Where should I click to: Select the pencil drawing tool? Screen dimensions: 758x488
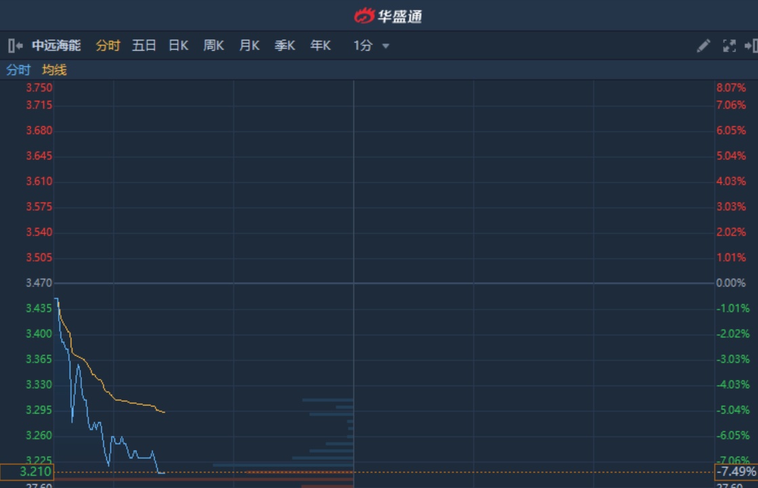click(703, 46)
